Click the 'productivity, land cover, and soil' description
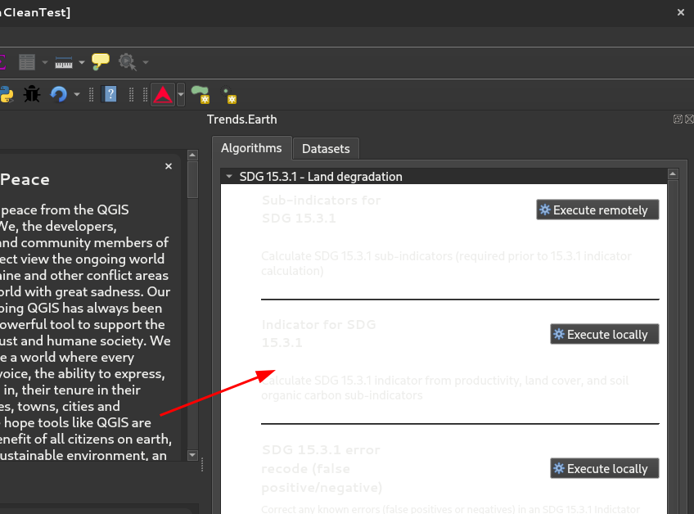The height and width of the screenshot is (514, 694). pyautogui.click(x=445, y=388)
